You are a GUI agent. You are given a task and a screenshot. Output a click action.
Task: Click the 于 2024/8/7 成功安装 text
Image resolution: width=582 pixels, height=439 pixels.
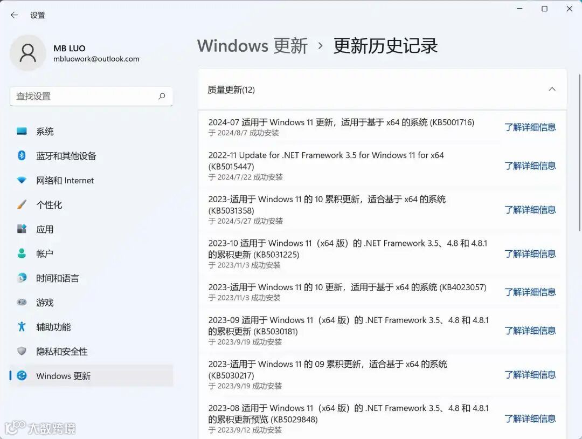click(x=244, y=133)
